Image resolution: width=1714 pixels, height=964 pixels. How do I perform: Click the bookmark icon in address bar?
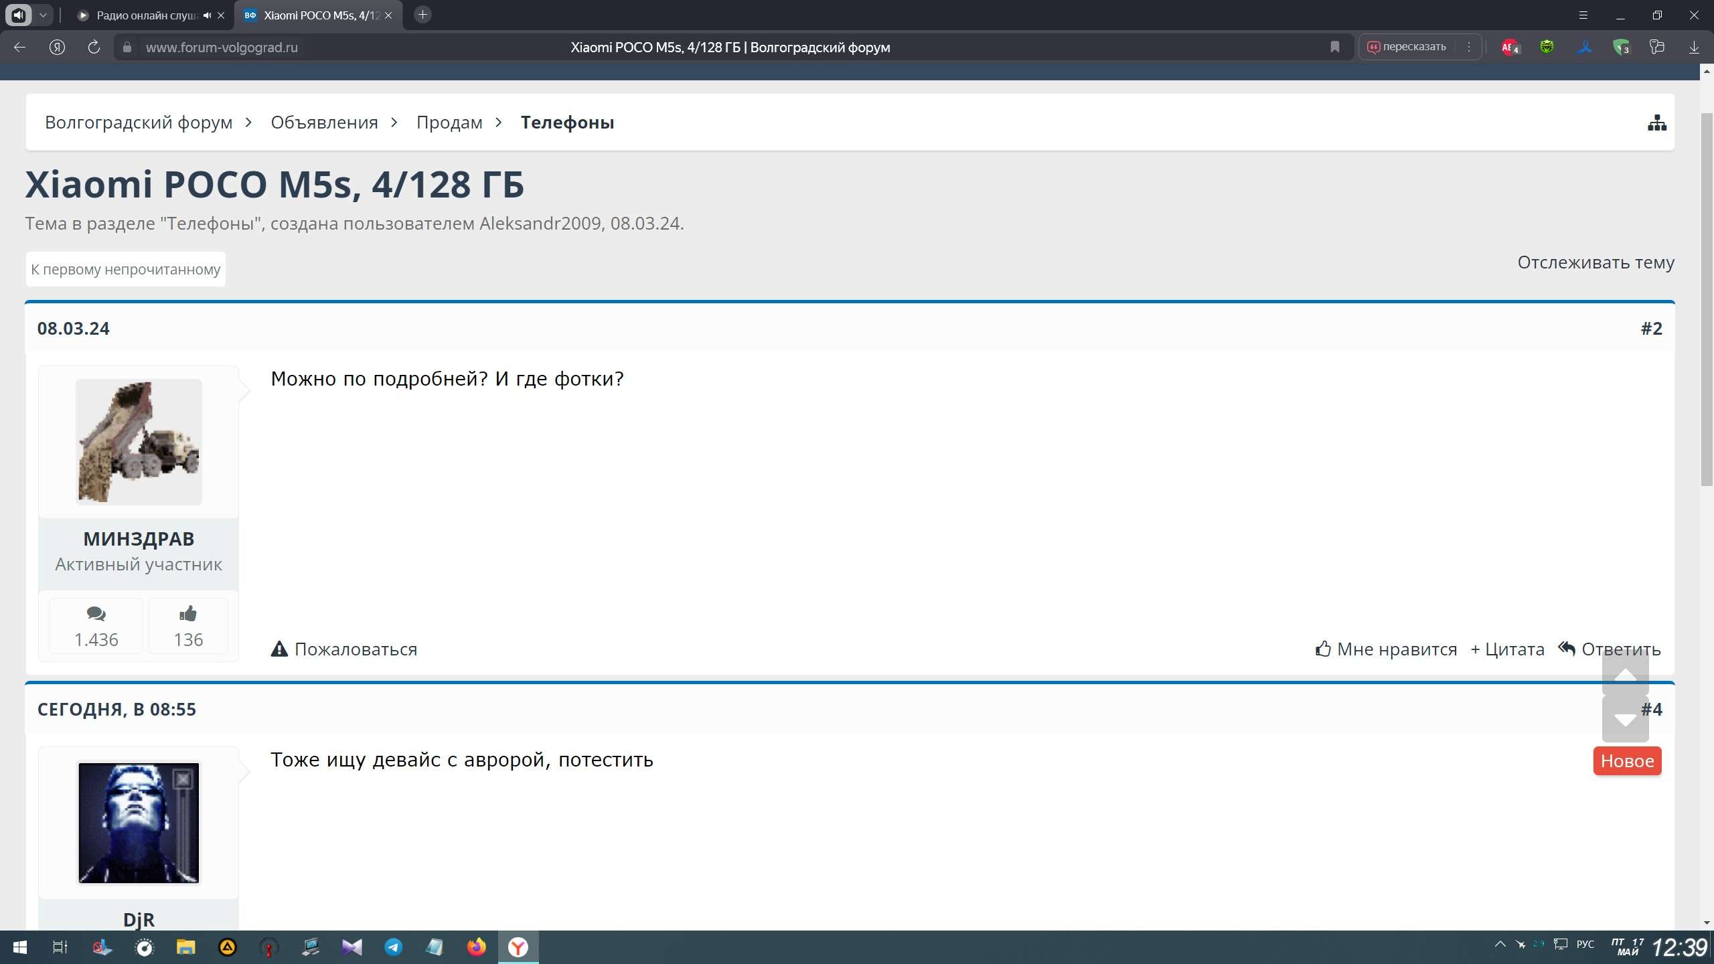[1334, 47]
